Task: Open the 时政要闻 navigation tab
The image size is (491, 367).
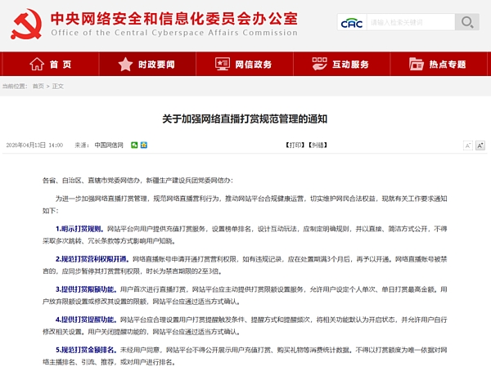Action: tap(148, 64)
